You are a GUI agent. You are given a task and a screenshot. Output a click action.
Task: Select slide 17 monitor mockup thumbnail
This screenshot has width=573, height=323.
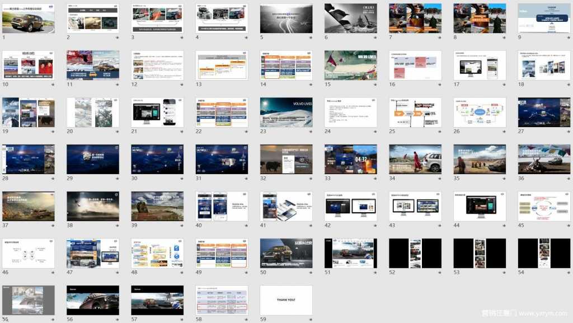point(480,65)
